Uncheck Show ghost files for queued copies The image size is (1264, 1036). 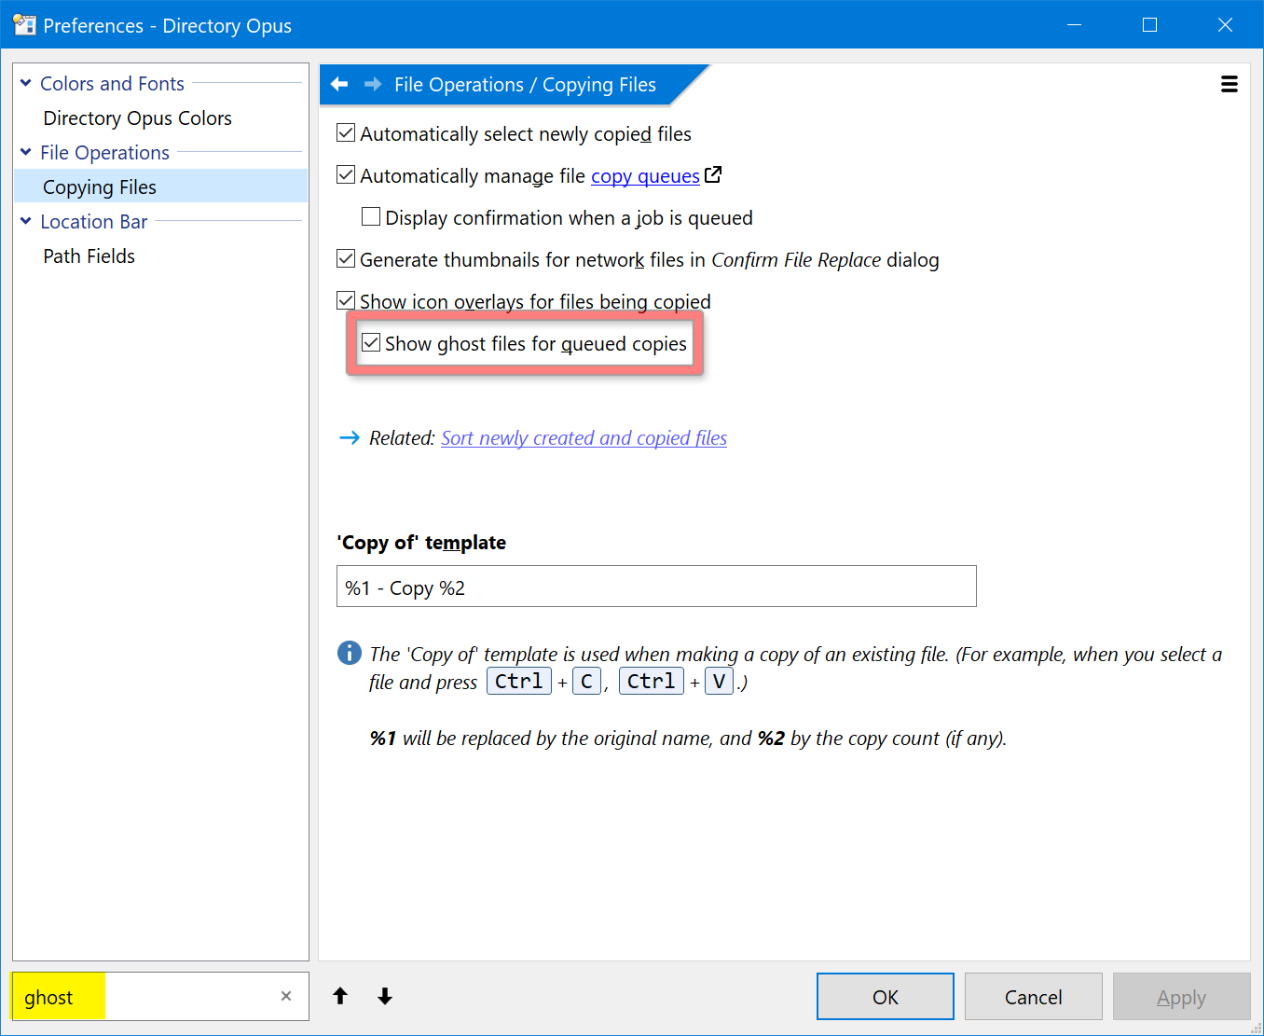point(371,343)
